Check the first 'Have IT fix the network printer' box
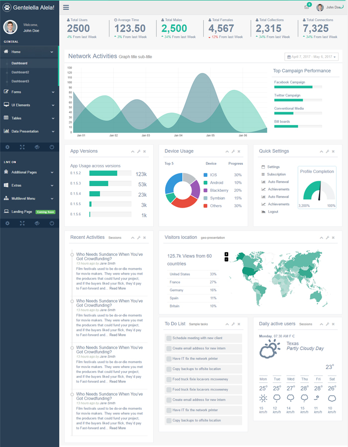The width and height of the screenshot is (348, 447). click(x=169, y=359)
